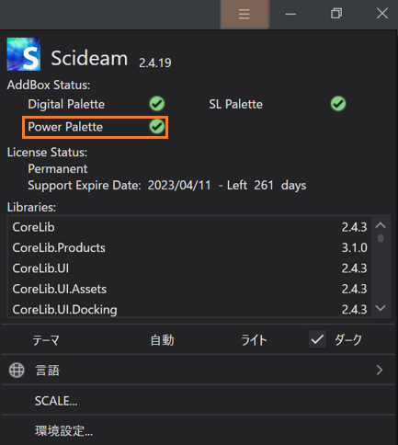
Task: Expand the 言語 submenu arrow
Action: click(x=380, y=370)
